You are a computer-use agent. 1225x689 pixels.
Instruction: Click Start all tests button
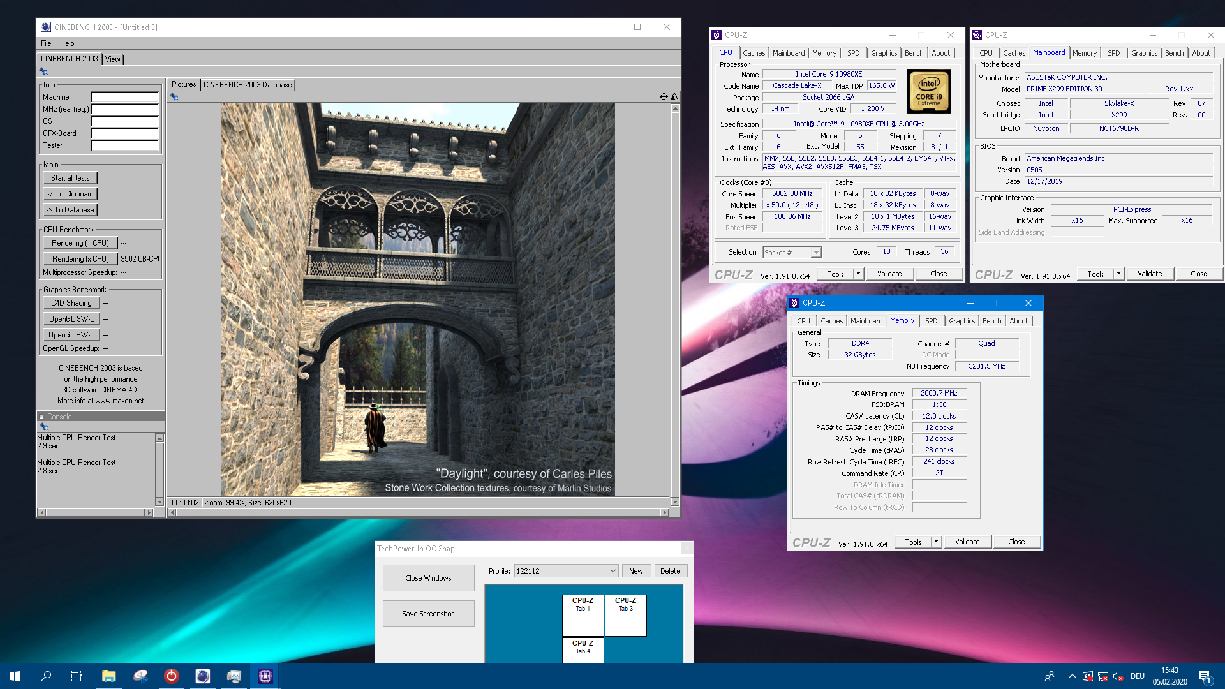(x=70, y=178)
